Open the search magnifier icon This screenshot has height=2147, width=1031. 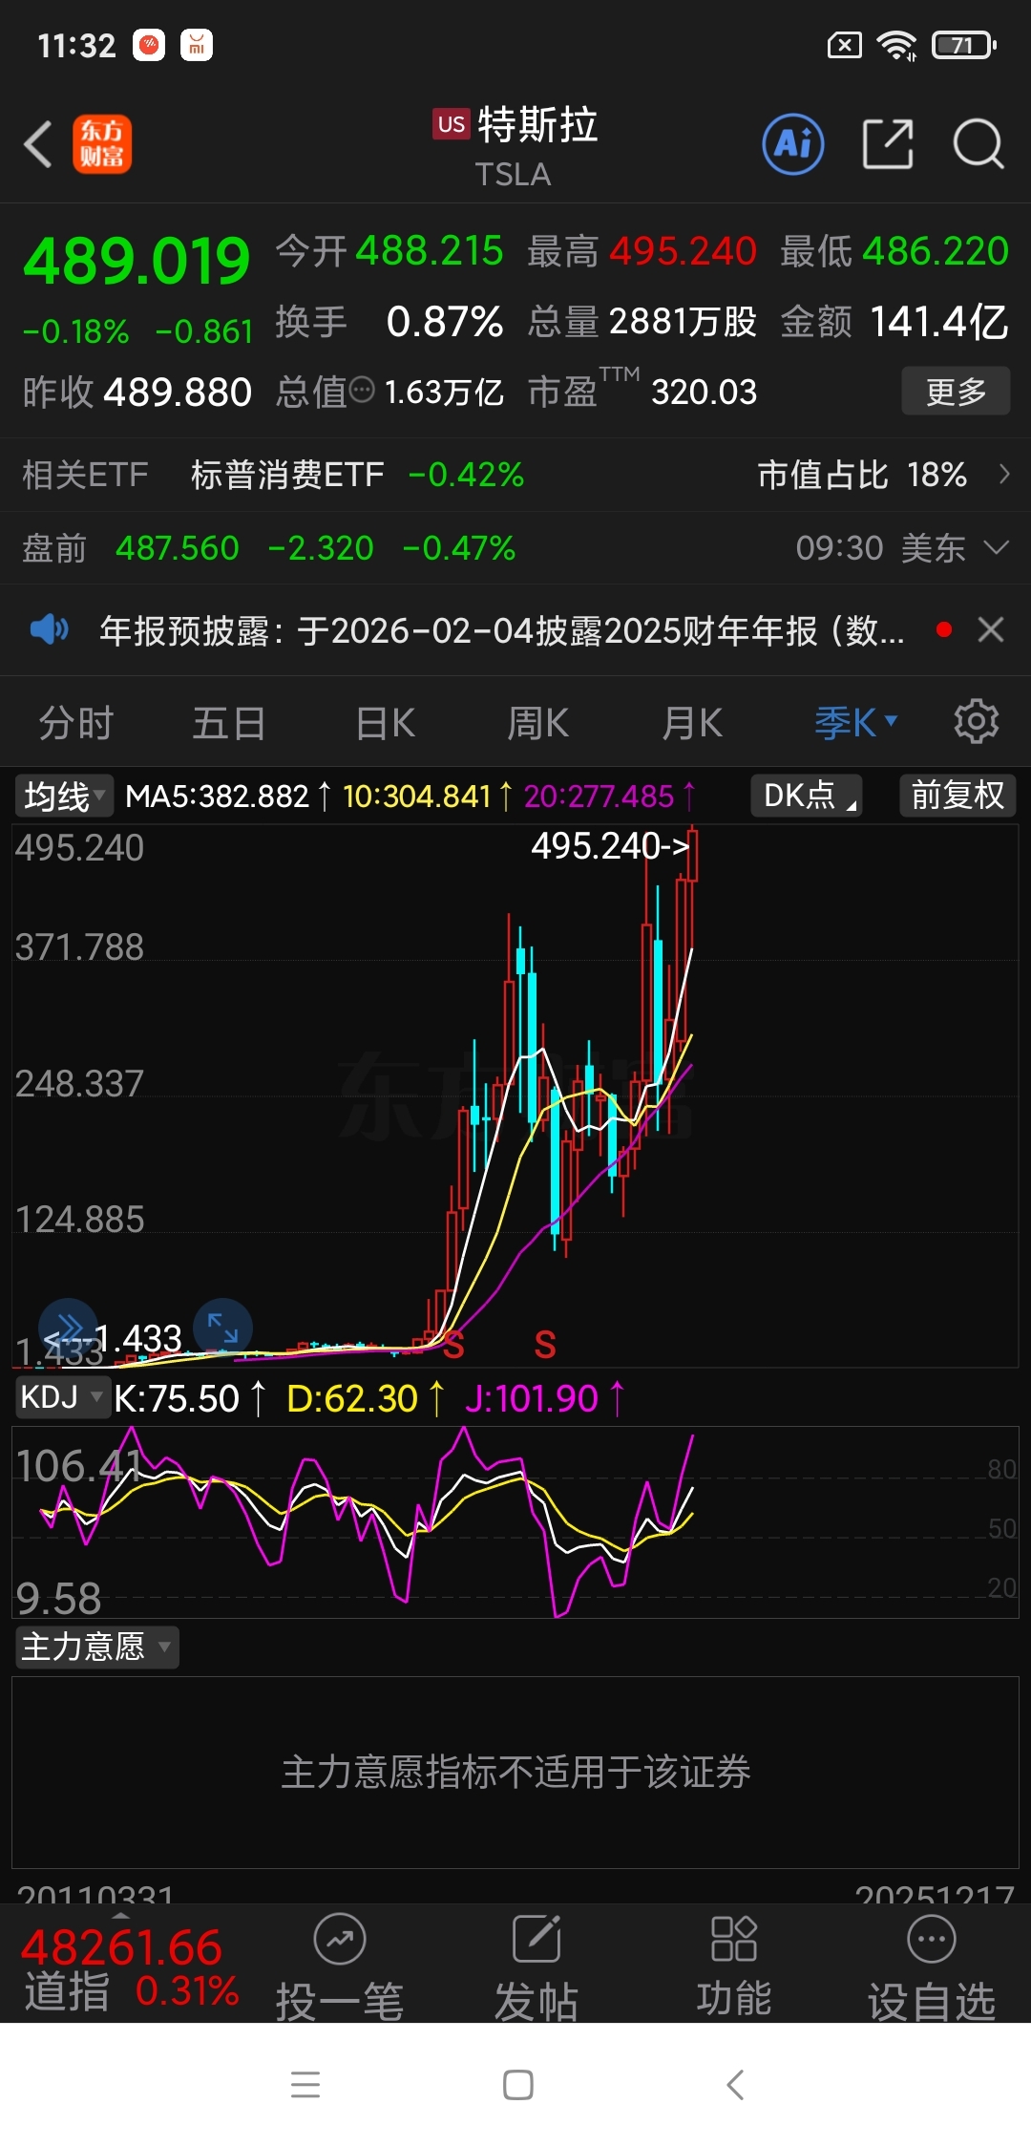(x=978, y=144)
